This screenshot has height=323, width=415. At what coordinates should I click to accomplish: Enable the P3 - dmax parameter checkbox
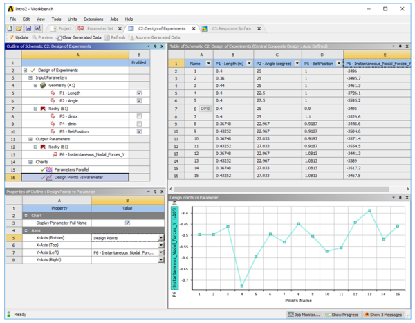(x=140, y=116)
